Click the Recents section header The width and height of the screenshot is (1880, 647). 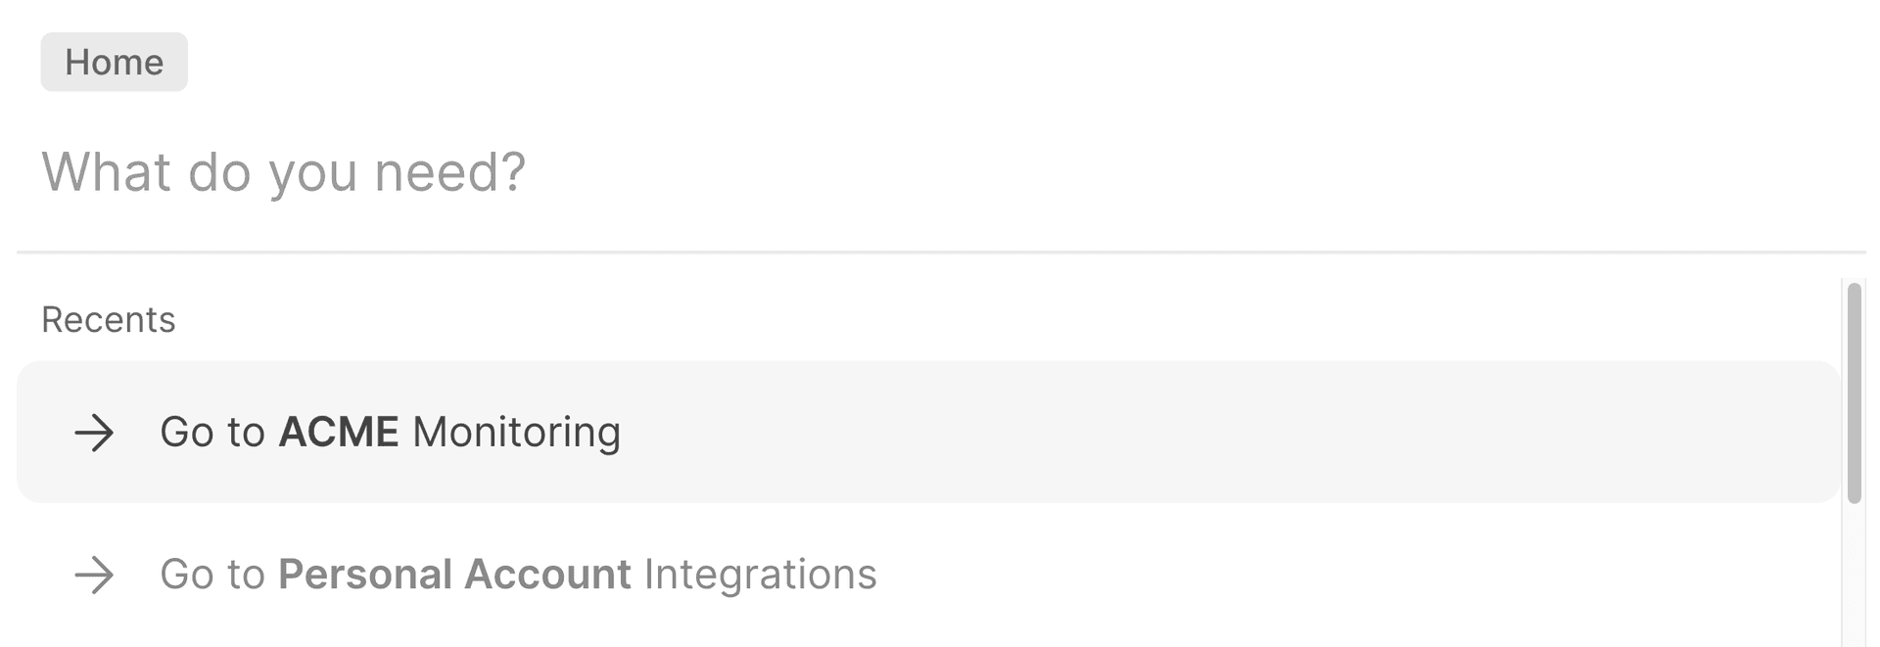(x=109, y=320)
